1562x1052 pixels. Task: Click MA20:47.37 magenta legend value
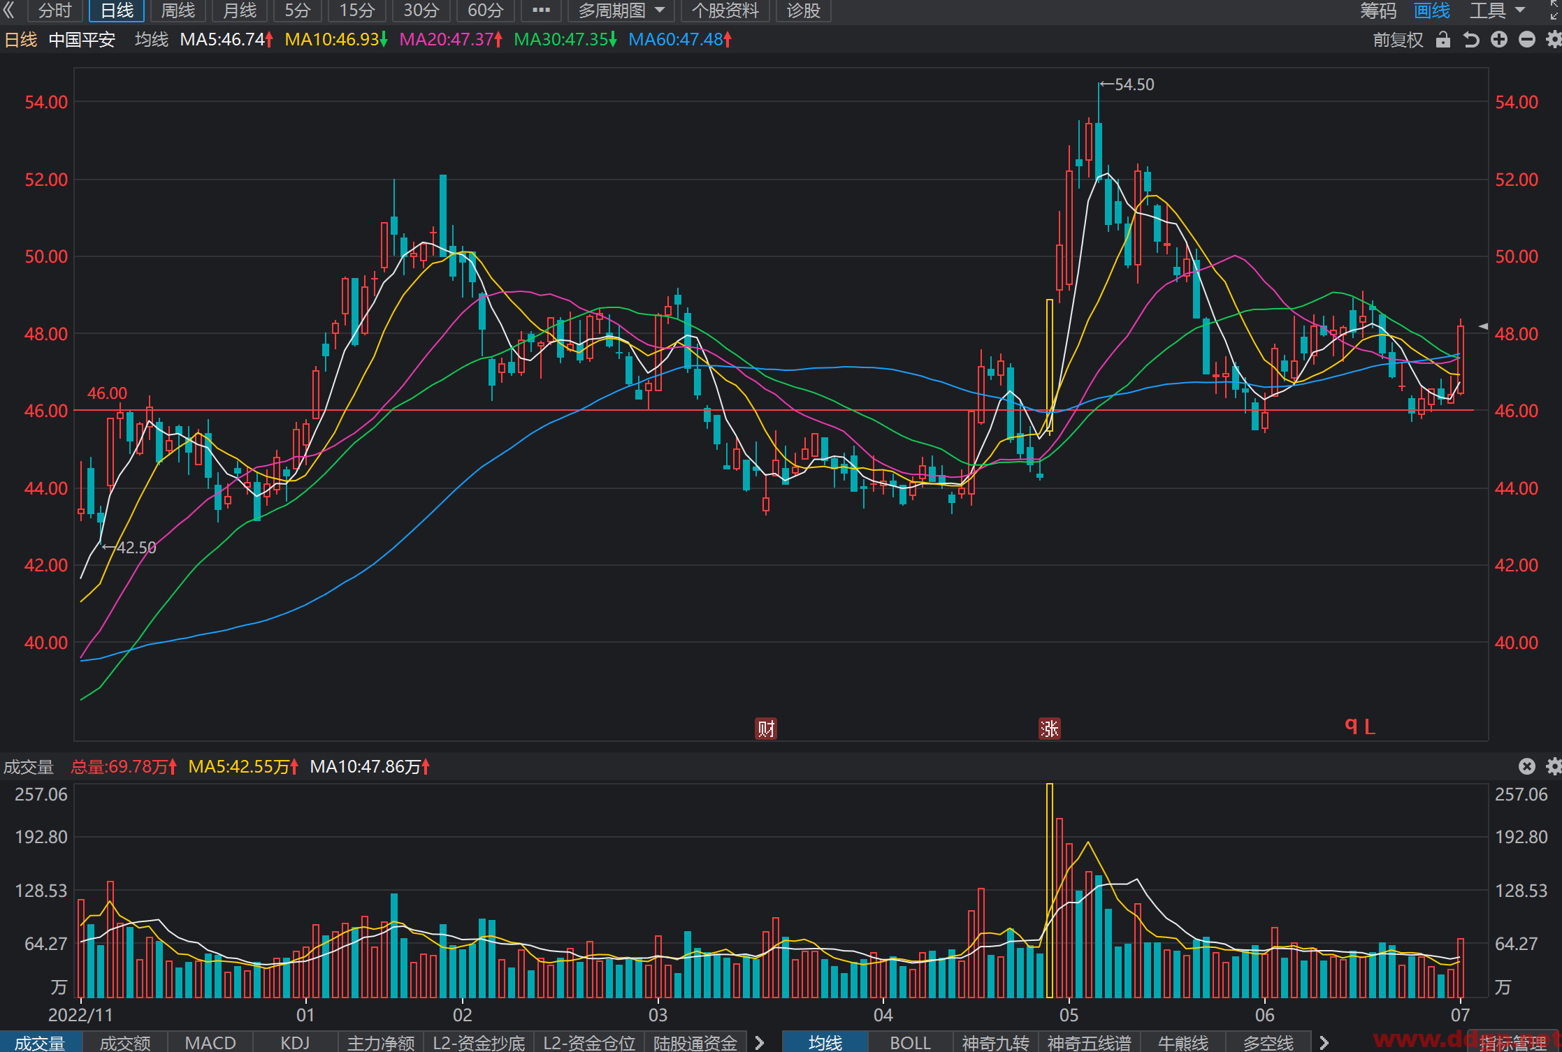point(451,40)
